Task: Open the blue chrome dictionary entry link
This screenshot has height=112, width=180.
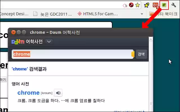Action: [x=28, y=93]
